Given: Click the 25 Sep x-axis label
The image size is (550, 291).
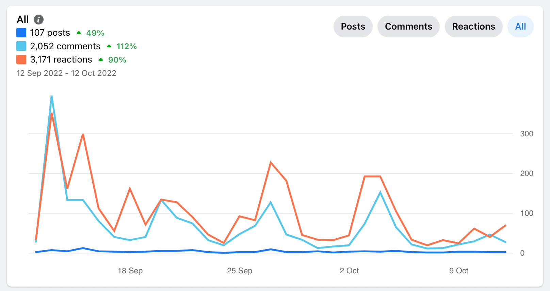Looking at the screenshot, I should tap(240, 271).
